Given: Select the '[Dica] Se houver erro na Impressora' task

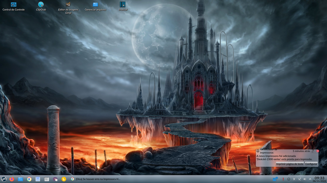Looking at the screenshot, I should coord(97,179).
